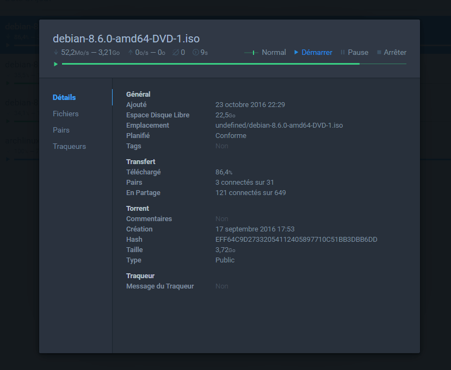Click the free disk space 22,5Go

[x=225, y=115]
